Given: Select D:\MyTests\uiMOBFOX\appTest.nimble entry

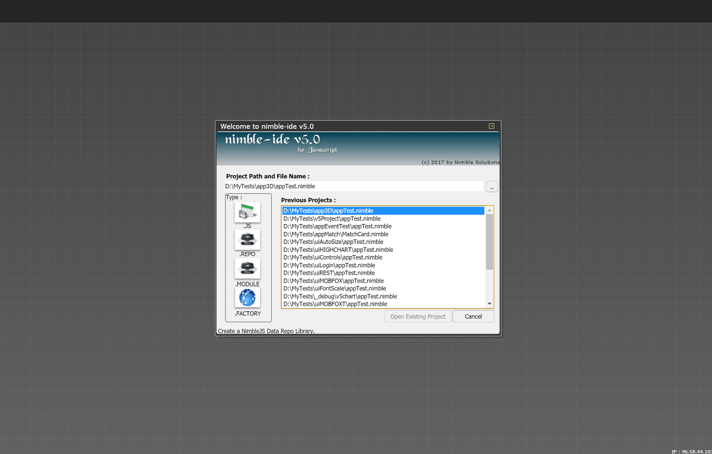Looking at the screenshot, I should (x=383, y=281).
